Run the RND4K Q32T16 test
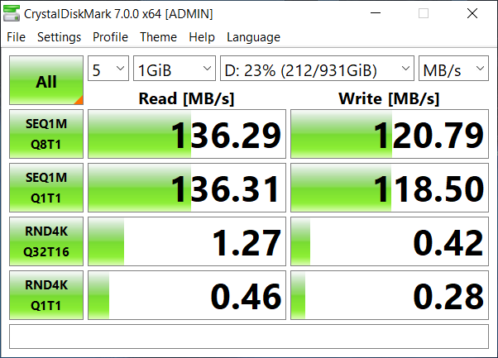The image size is (498, 358). [46, 241]
